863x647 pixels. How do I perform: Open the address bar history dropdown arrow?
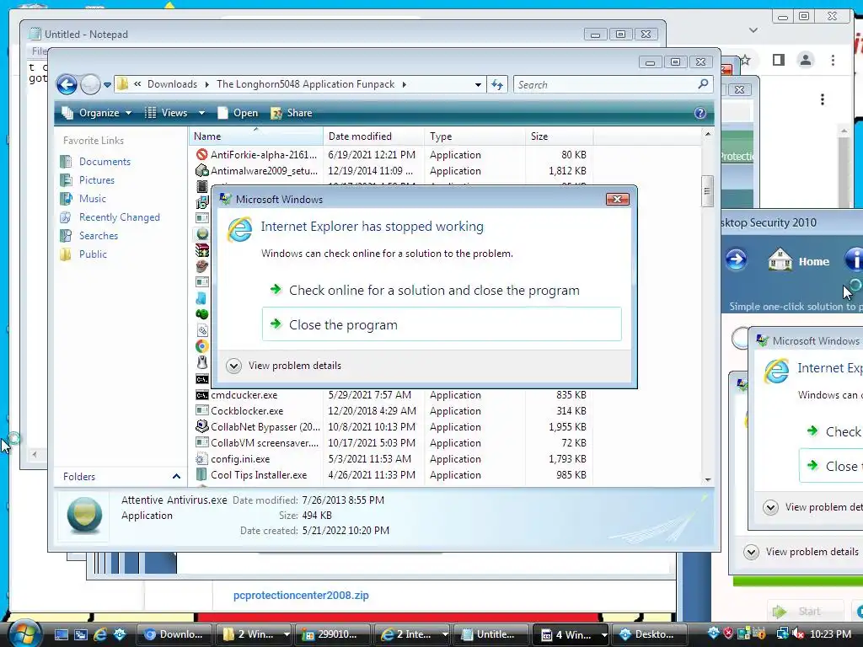(478, 84)
